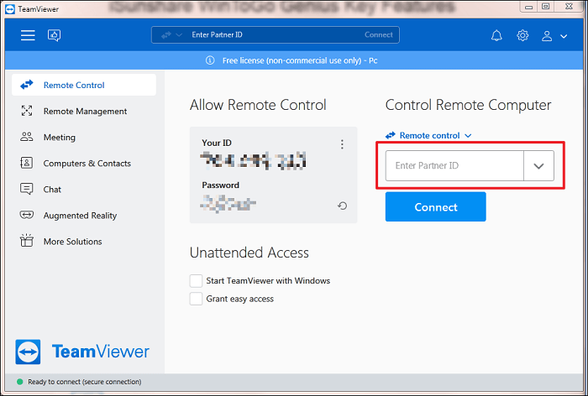Open Augmented Reality section
The image size is (588, 396).
(x=84, y=216)
